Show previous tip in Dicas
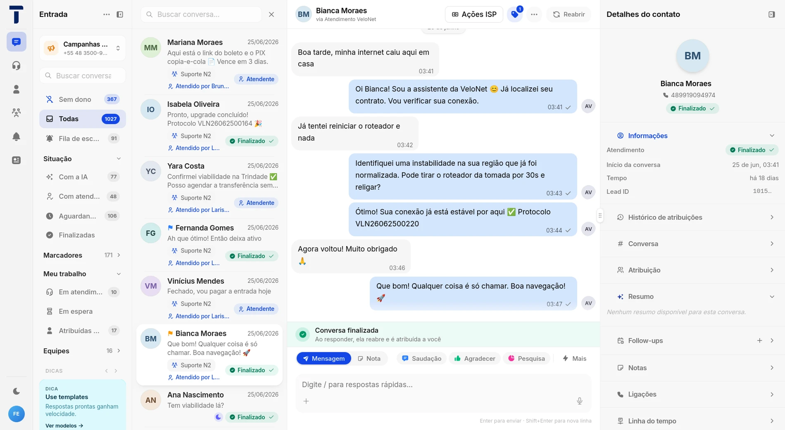This screenshot has width=785, height=430. (x=107, y=371)
